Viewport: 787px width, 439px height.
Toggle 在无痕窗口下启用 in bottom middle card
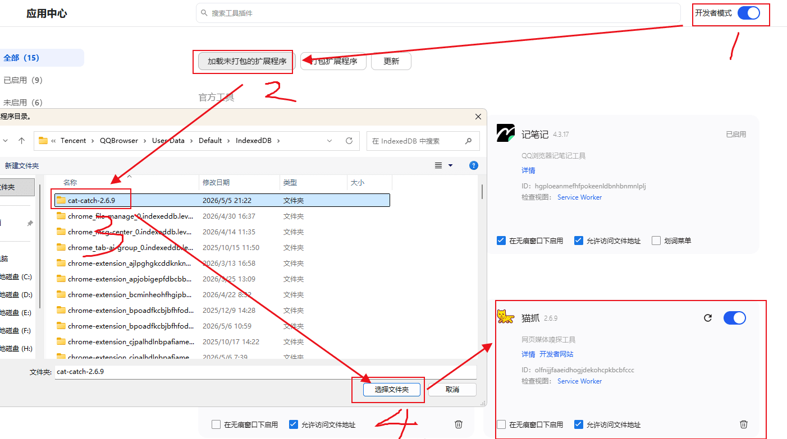pyautogui.click(x=216, y=424)
